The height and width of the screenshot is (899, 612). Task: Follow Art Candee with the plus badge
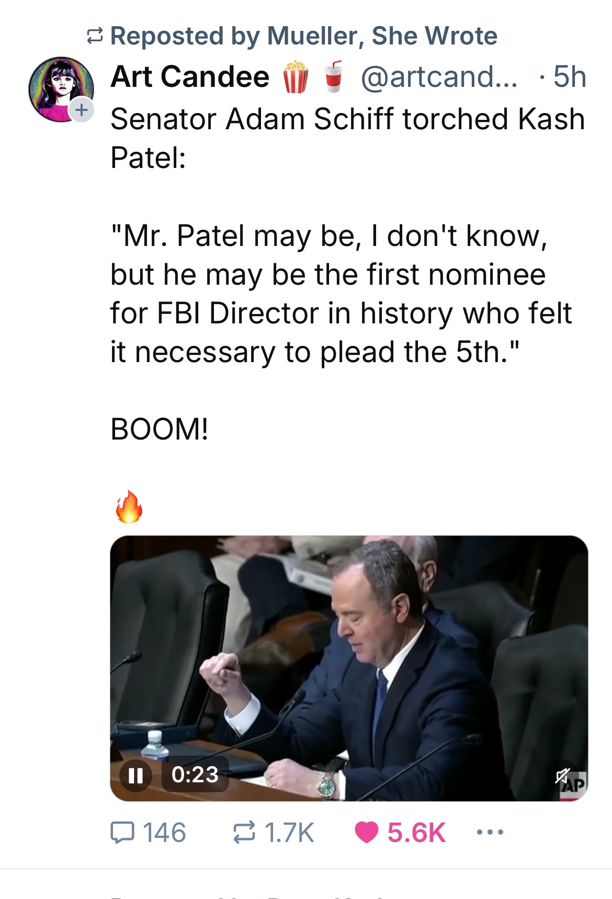(x=82, y=110)
